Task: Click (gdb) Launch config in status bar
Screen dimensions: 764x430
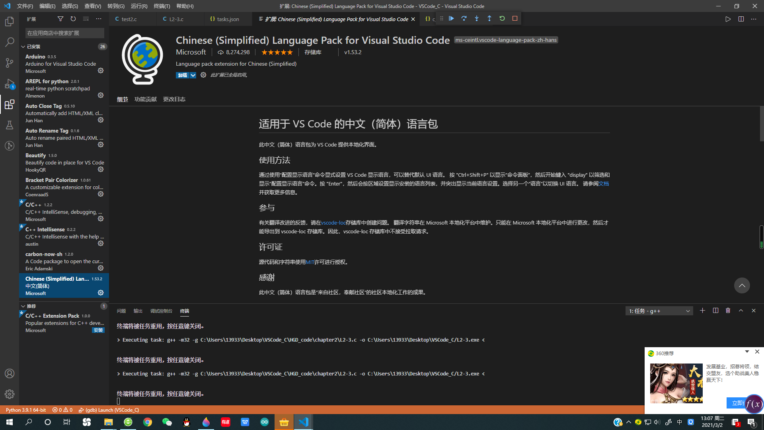Action: [109, 410]
